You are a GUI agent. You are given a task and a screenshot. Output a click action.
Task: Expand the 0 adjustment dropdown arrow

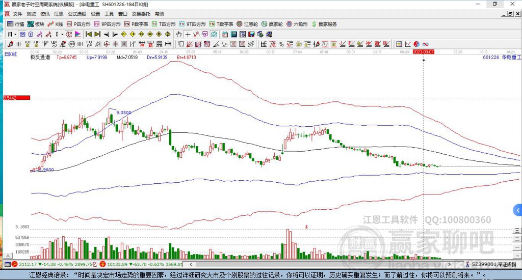[62, 34]
